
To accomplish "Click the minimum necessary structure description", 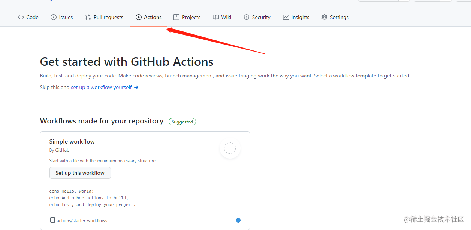I will pos(103,161).
